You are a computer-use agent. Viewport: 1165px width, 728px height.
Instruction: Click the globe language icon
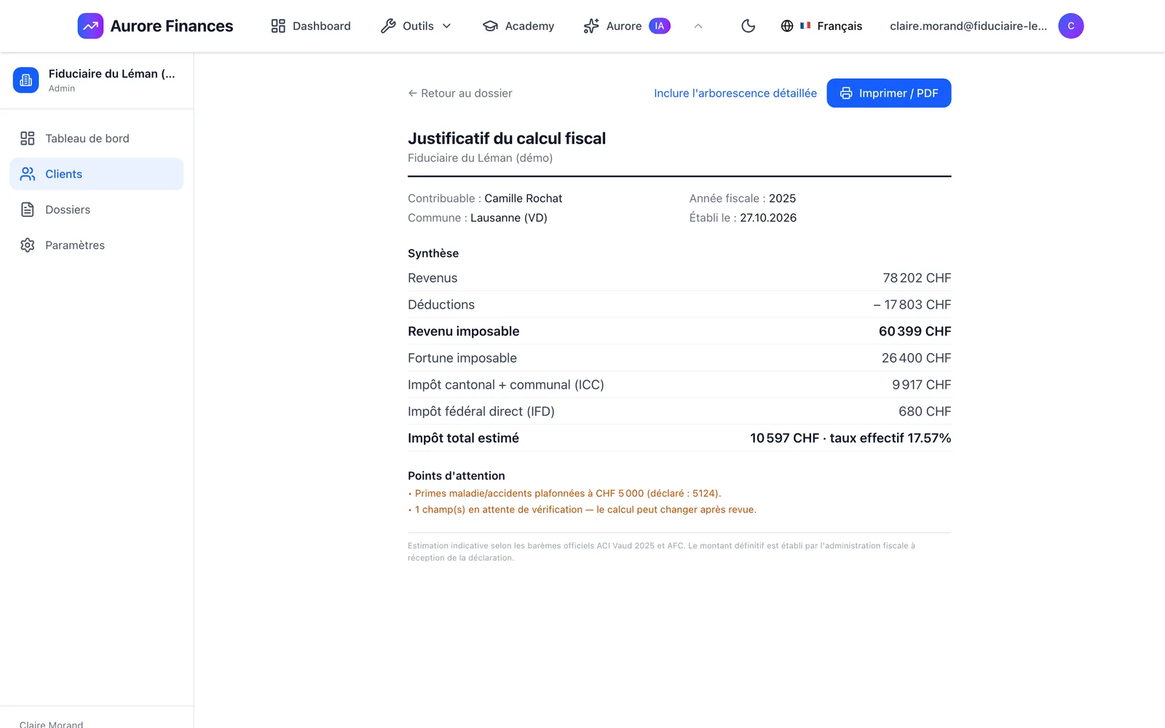click(787, 26)
